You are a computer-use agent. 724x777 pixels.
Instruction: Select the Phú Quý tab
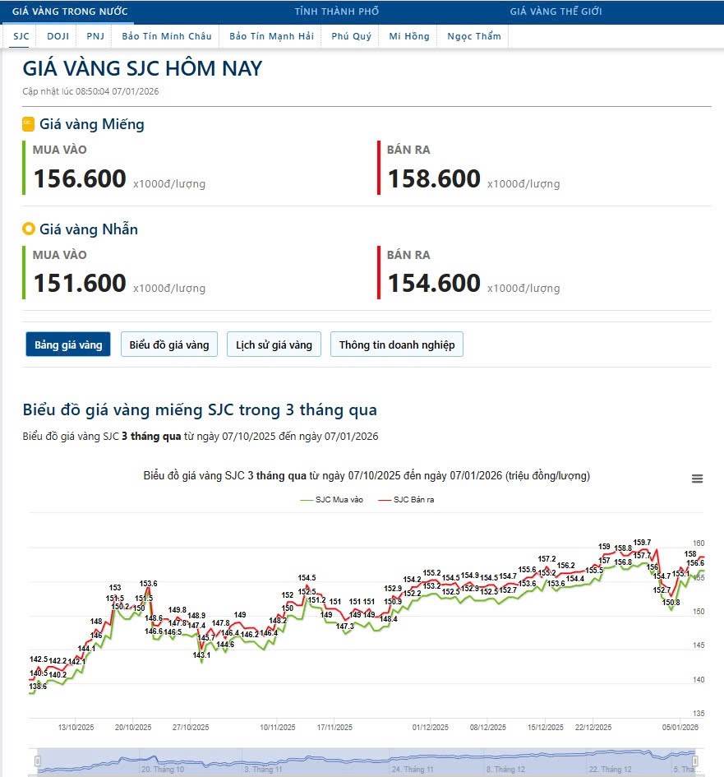[351, 35]
